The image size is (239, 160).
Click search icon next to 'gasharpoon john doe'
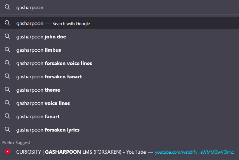7,37
